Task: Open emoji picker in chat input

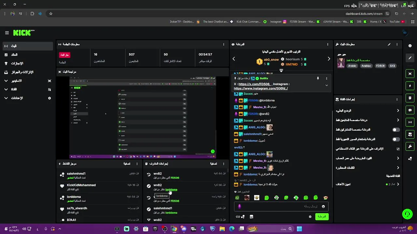Action: coord(323,206)
